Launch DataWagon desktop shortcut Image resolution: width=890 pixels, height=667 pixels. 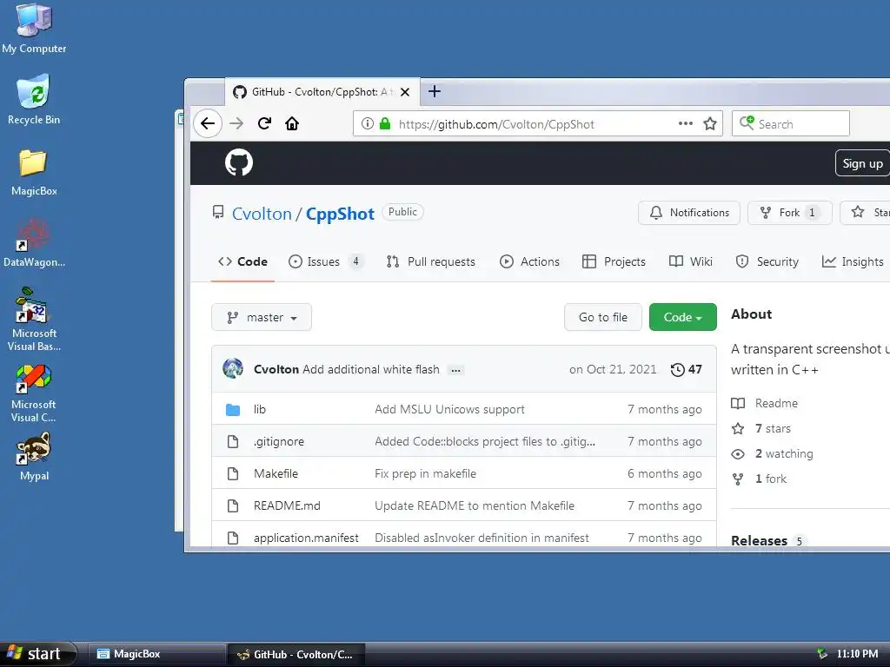[34, 243]
